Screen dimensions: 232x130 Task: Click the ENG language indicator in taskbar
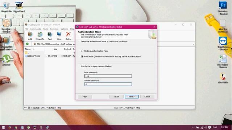click(x=215, y=127)
